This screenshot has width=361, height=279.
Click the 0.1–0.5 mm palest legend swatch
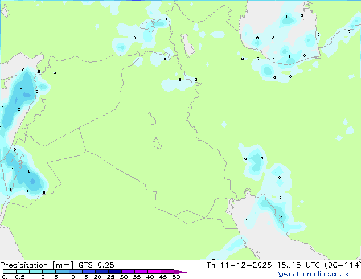[10, 272]
